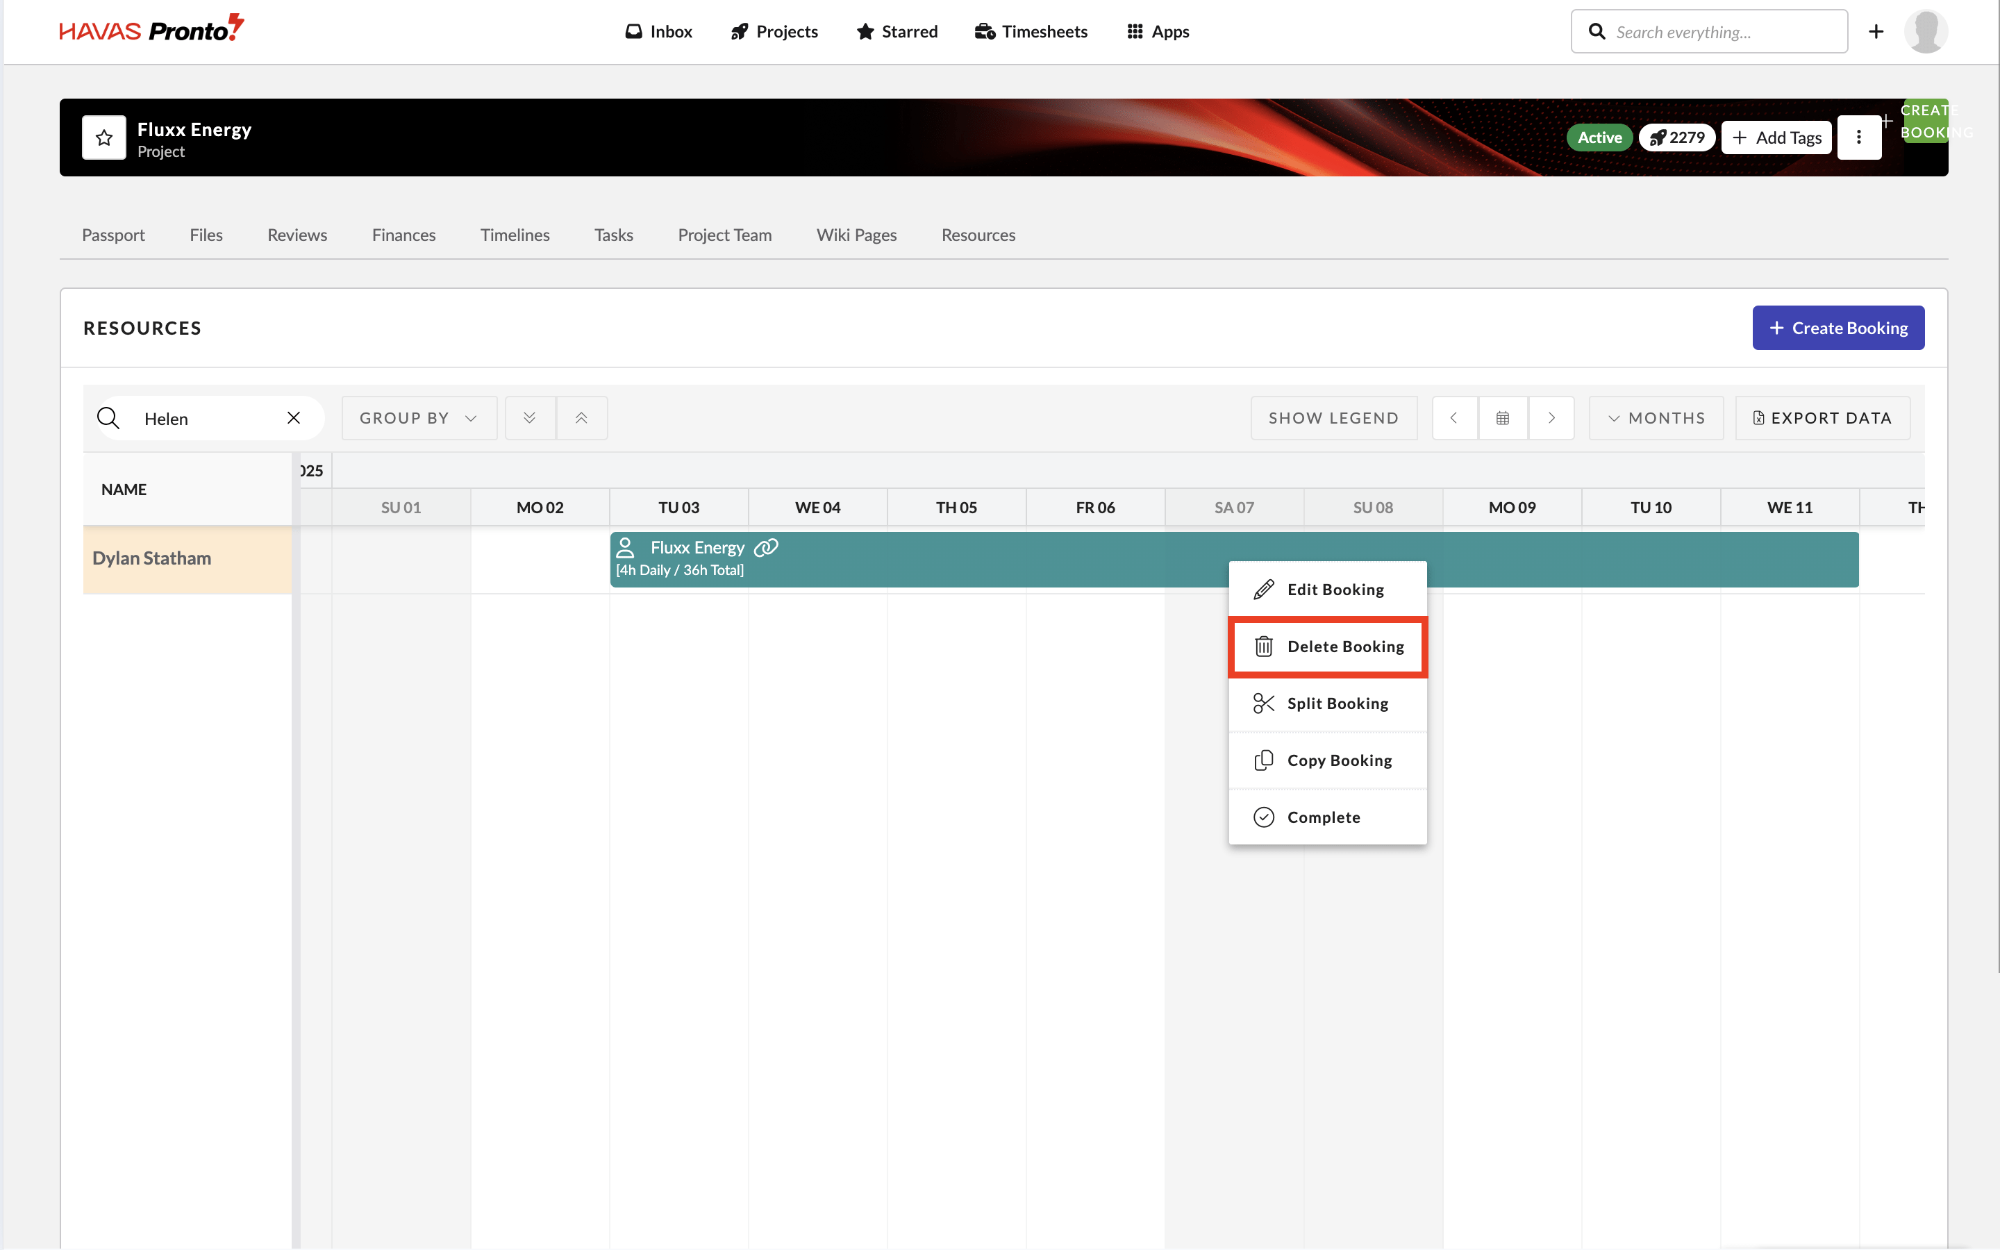Viewport: 2000px width, 1250px height.
Task: Click link icon on Fluxx Energy booking
Action: (x=766, y=547)
